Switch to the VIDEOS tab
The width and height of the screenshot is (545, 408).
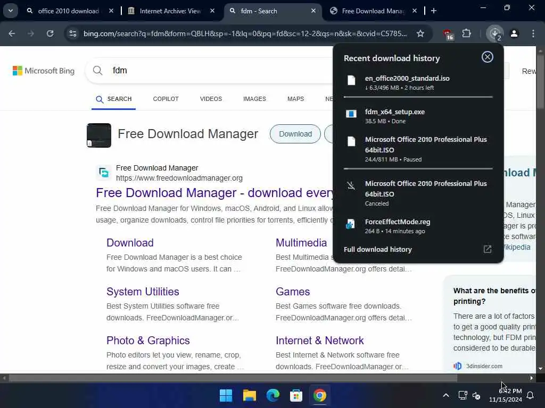(x=211, y=99)
